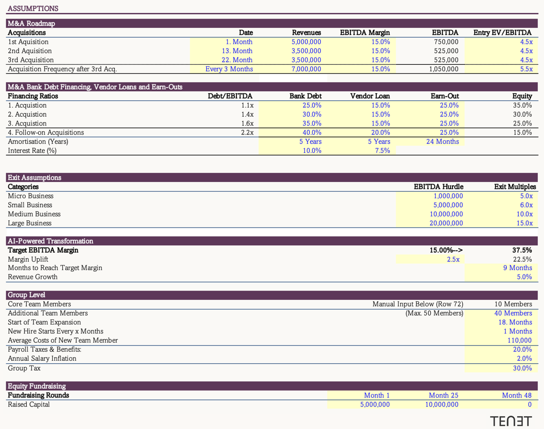The width and height of the screenshot is (544, 429).
Task: Select New Hire interval '1 Months' cell
Action: tap(501, 331)
